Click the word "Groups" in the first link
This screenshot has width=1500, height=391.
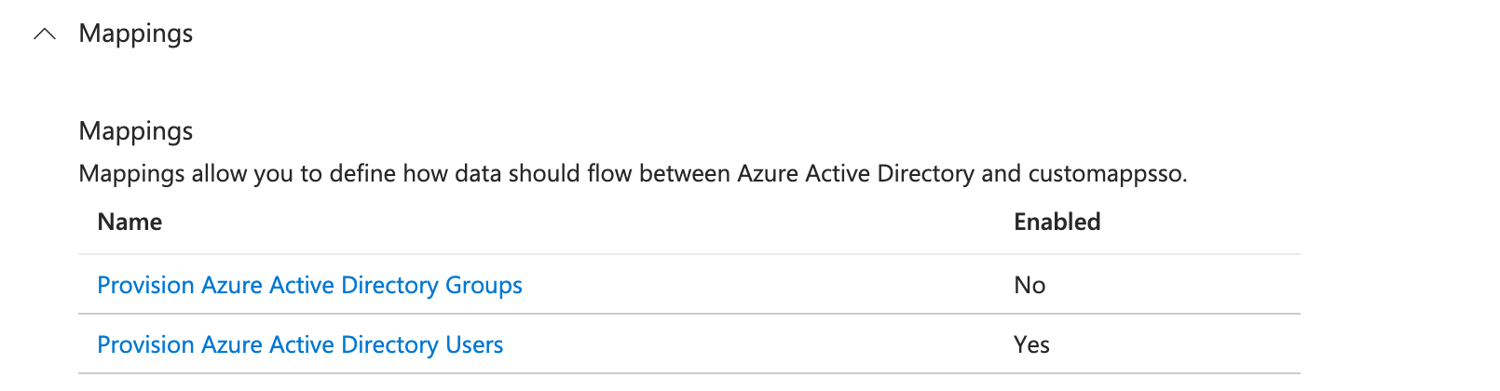coord(484,285)
